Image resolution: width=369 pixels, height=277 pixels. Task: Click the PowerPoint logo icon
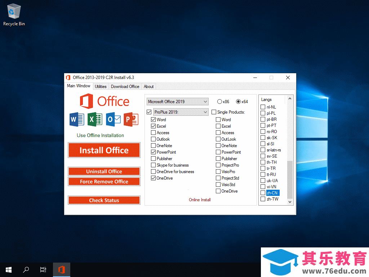pos(131,120)
